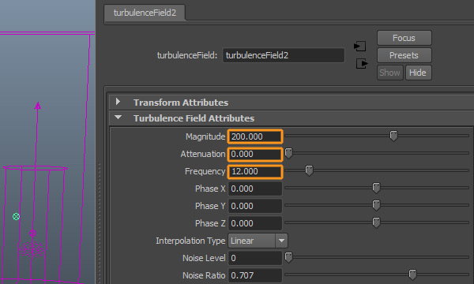Open the Interpolation Type dropdown

click(258, 241)
